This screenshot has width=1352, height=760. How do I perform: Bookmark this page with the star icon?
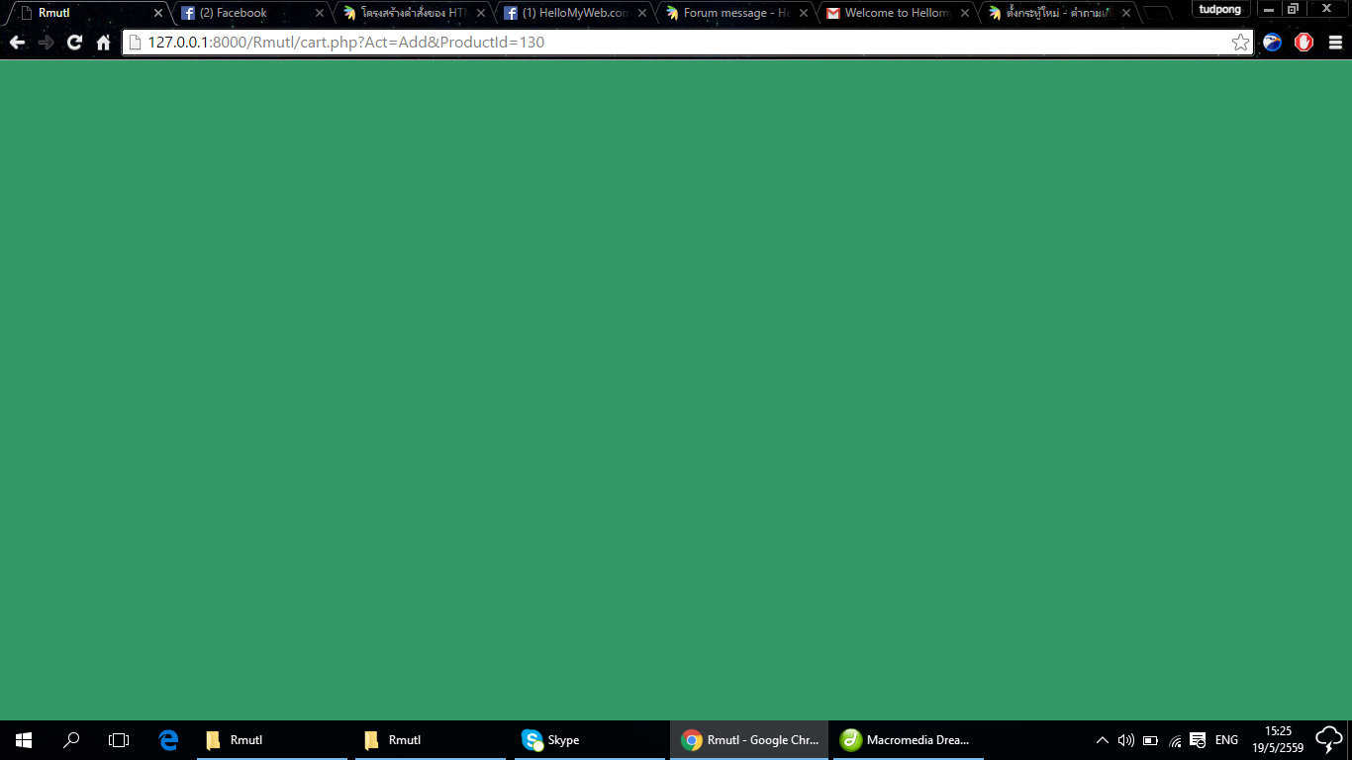point(1240,43)
